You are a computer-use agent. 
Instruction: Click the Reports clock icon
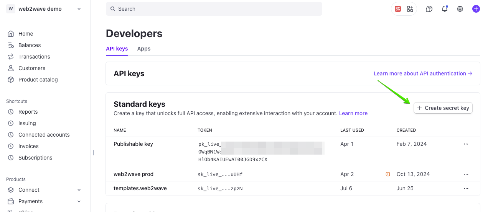tap(11, 112)
